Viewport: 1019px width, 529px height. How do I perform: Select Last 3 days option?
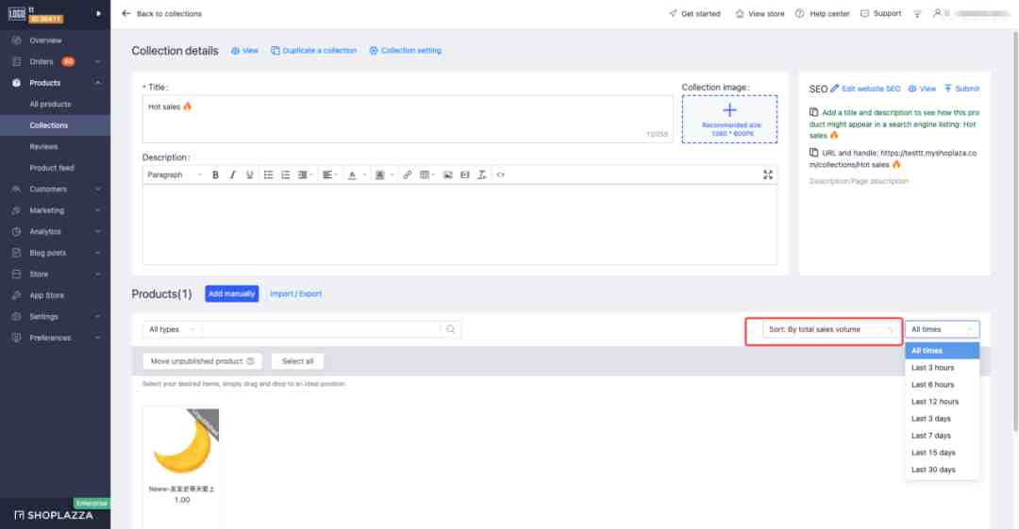coord(943,419)
